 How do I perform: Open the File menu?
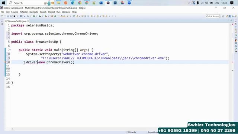pos(3,12)
